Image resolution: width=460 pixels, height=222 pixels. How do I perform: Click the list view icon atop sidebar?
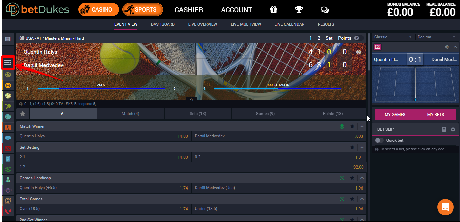[8, 39]
